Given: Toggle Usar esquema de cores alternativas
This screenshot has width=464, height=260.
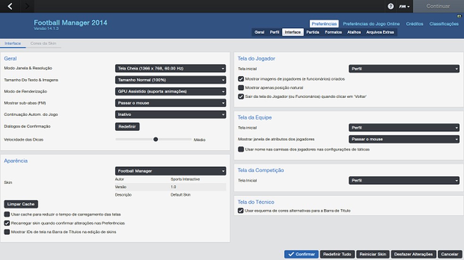Looking at the screenshot, I should tap(240, 211).
